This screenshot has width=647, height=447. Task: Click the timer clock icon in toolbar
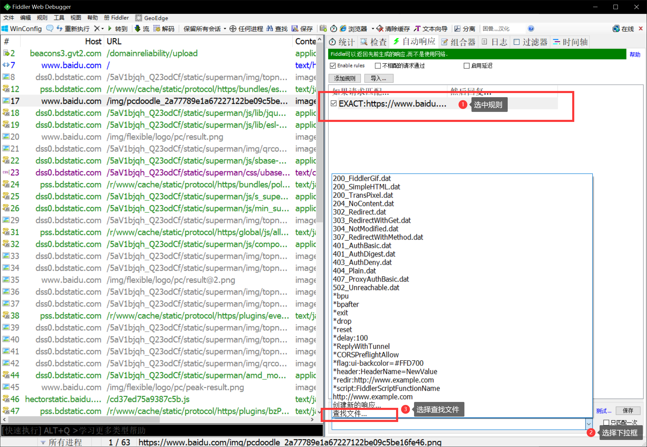[333, 29]
